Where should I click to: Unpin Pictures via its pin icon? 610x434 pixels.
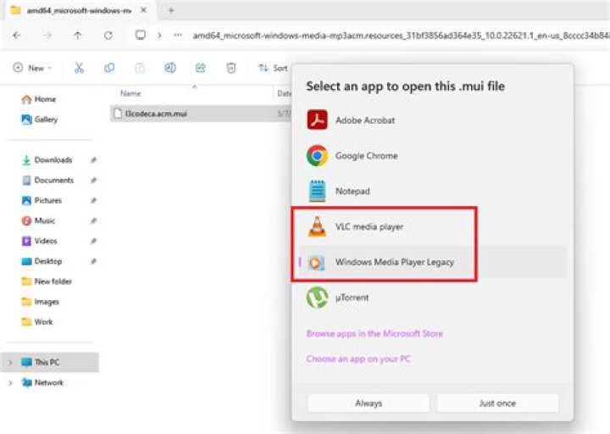click(x=93, y=200)
